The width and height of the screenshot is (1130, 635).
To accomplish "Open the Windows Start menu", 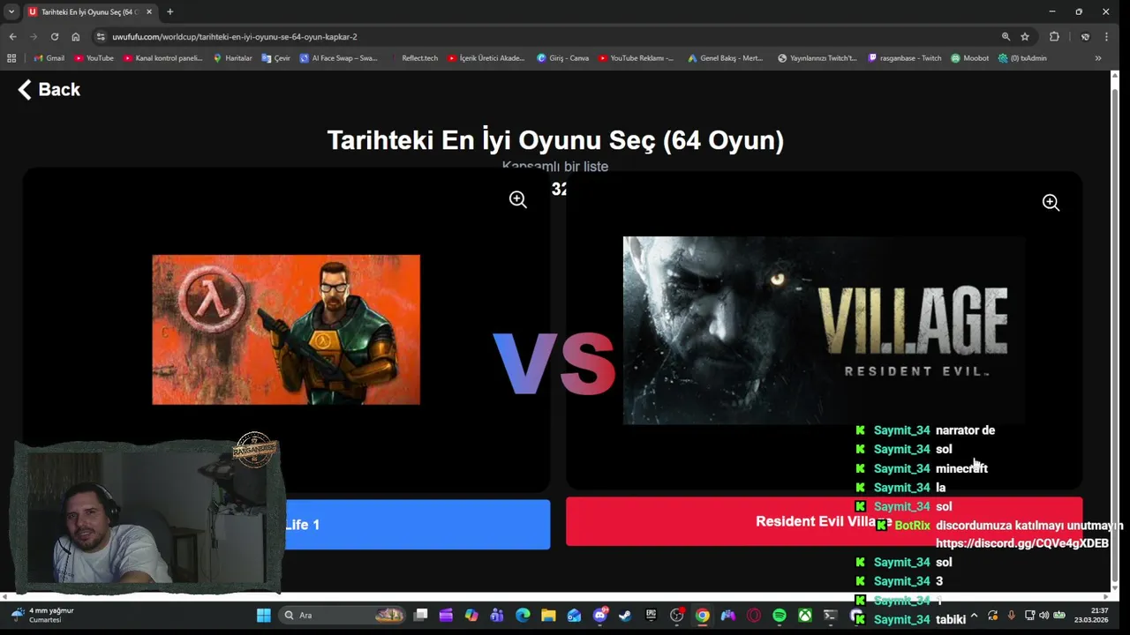I will pos(263,616).
